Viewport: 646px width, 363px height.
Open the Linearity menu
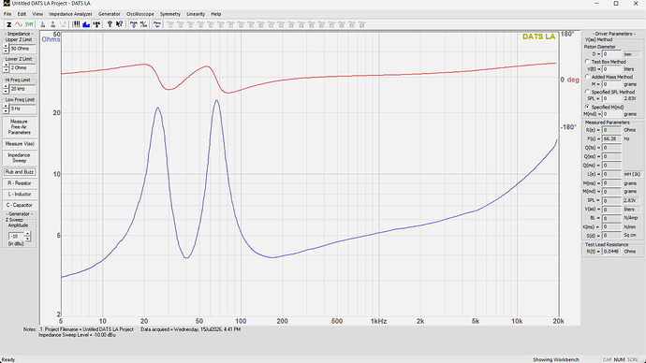coord(196,14)
